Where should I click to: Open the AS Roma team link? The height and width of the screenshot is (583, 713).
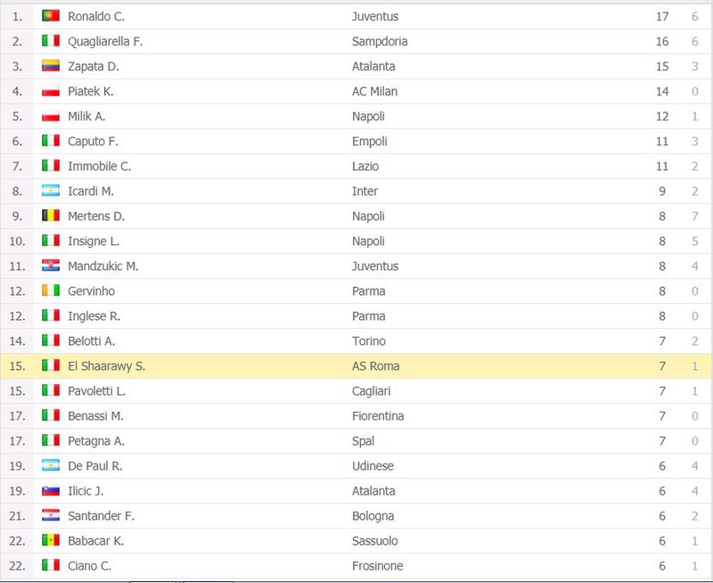click(x=375, y=366)
